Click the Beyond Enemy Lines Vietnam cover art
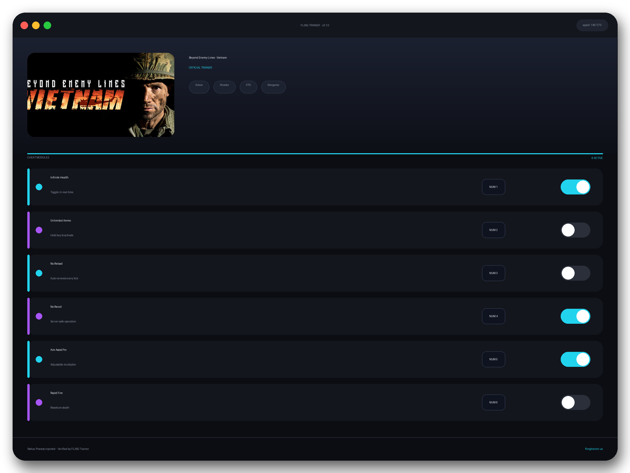The height and width of the screenshot is (473, 630). 101,95
